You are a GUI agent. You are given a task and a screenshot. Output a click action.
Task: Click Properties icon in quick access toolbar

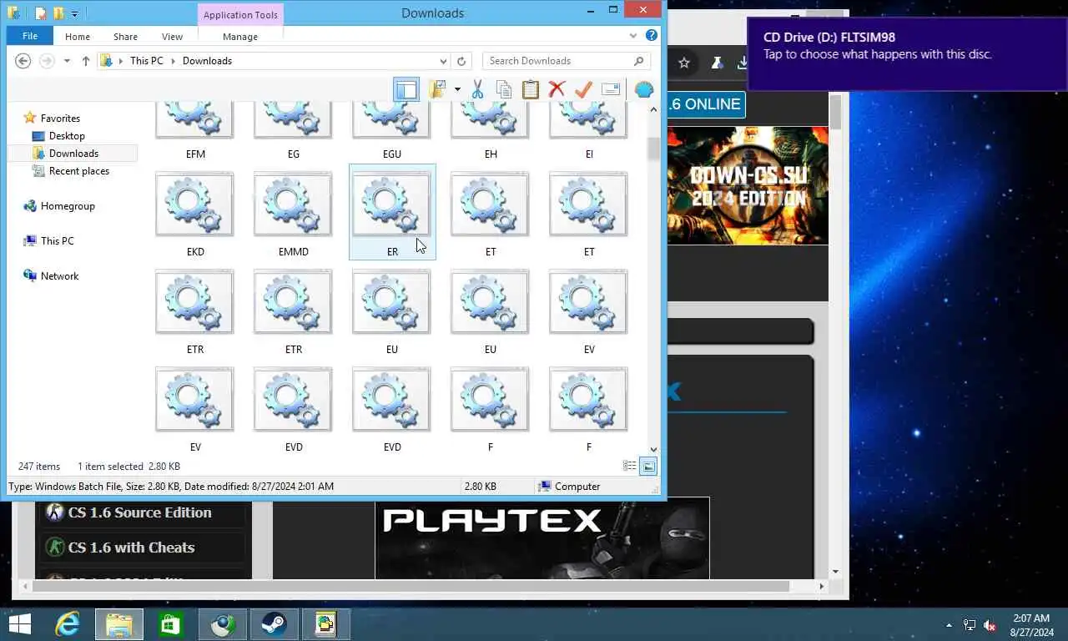tap(41, 13)
